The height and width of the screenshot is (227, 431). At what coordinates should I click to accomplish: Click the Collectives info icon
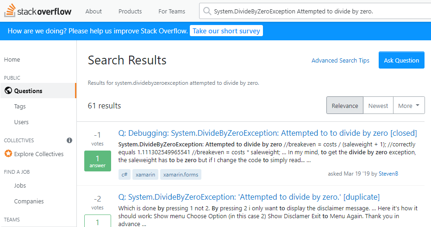coord(69,140)
